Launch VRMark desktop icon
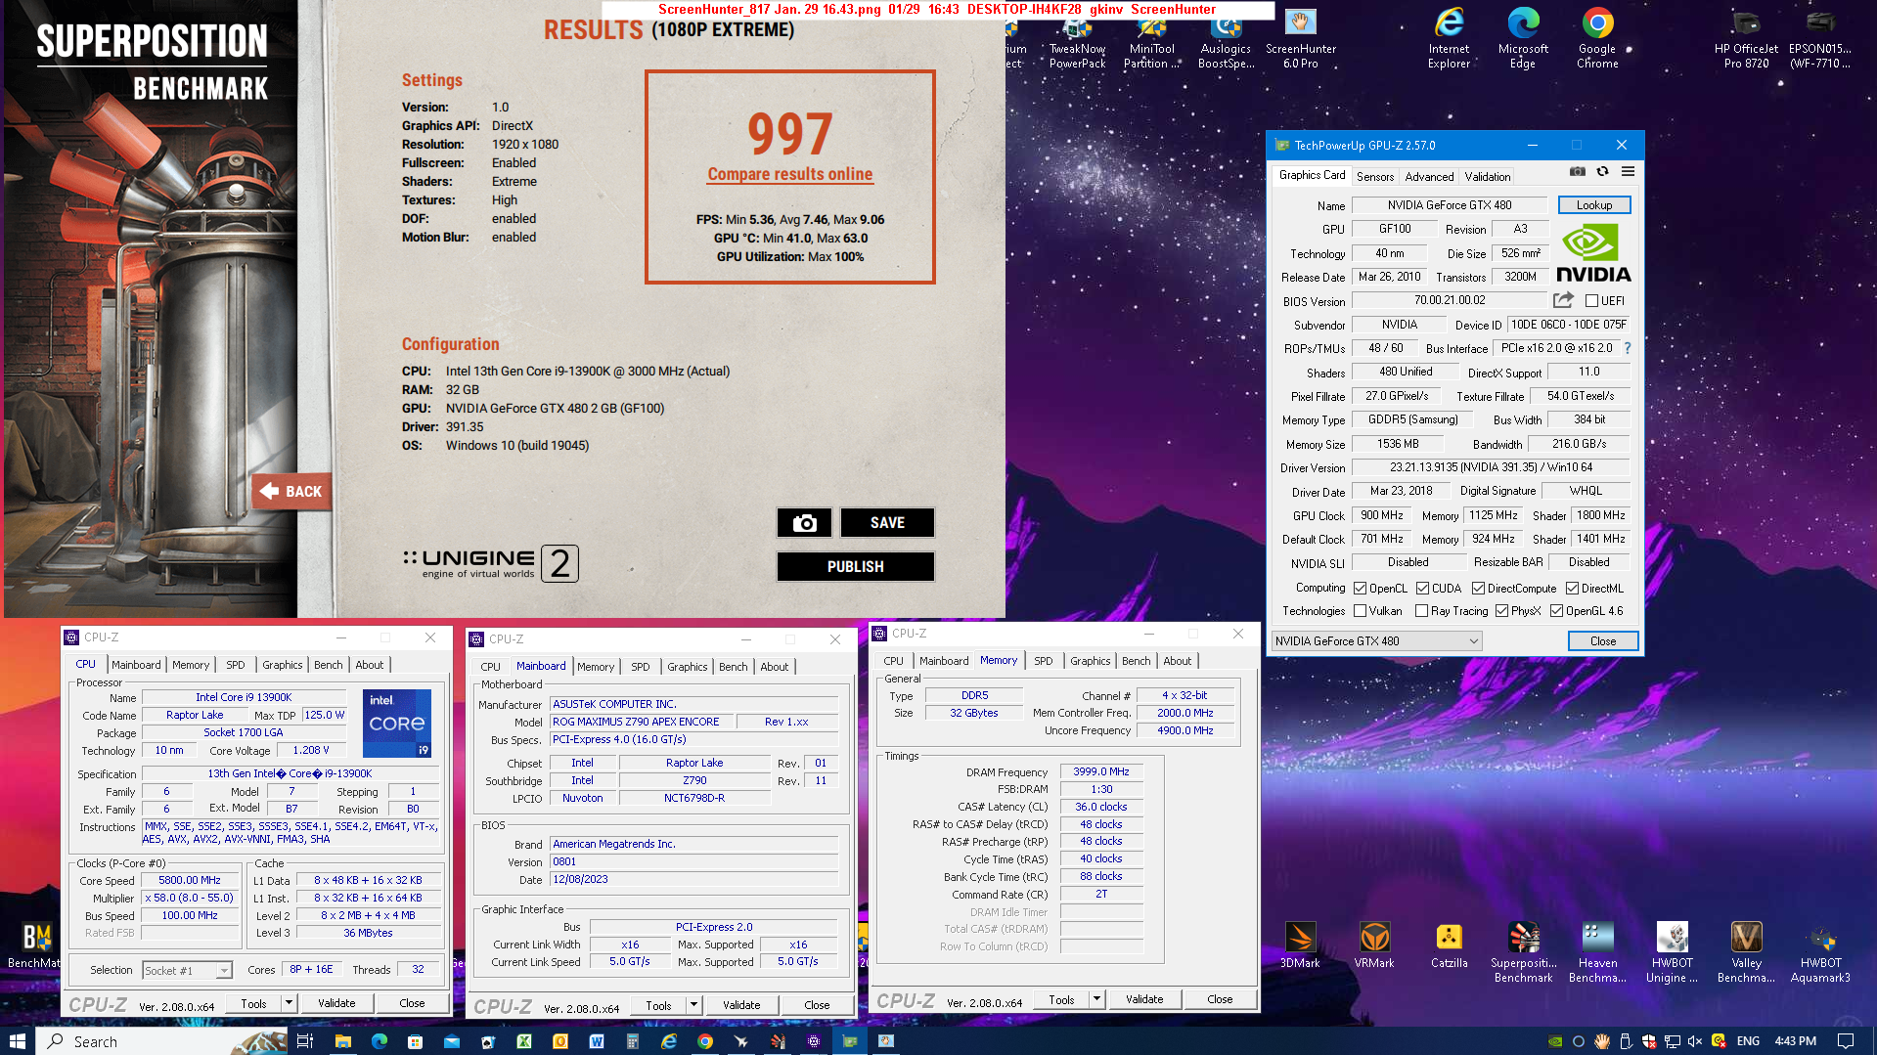 click(x=1374, y=945)
